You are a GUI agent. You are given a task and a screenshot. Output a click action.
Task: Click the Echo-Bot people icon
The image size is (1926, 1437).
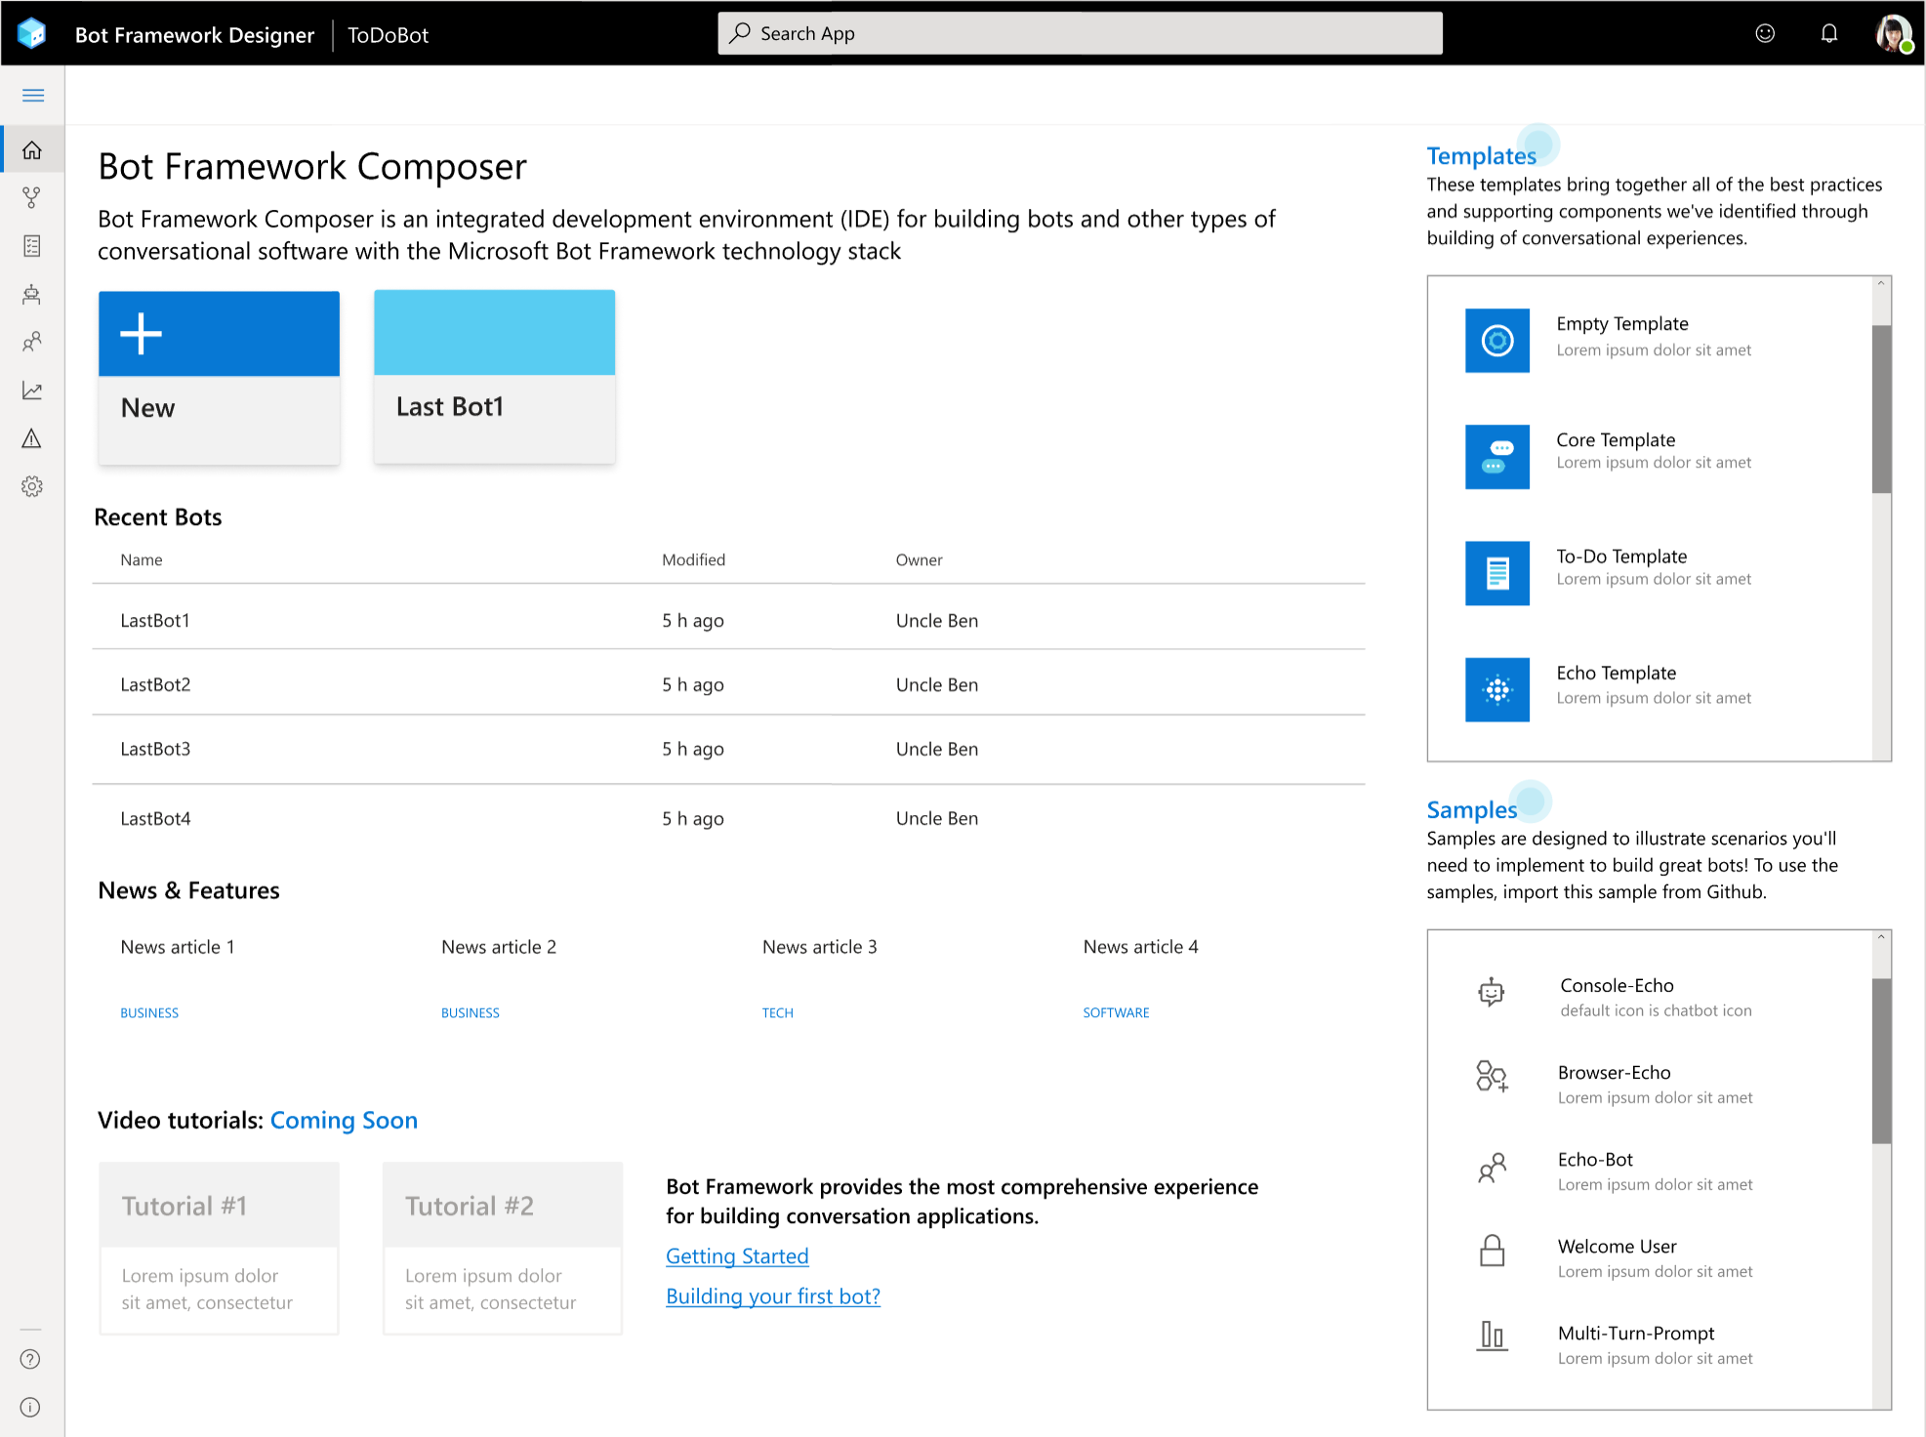pyautogui.click(x=1492, y=1167)
